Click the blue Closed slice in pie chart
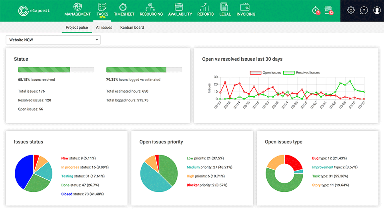The height and width of the screenshot is (211, 384). coord(23,172)
